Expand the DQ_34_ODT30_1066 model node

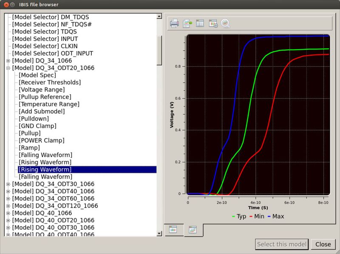point(8,184)
